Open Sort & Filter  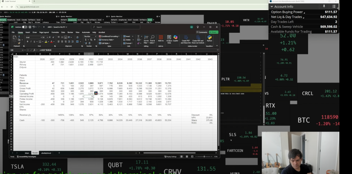pyautogui.click(x=146, y=39)
